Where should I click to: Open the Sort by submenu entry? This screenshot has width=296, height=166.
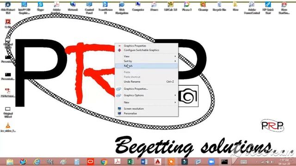146,61
